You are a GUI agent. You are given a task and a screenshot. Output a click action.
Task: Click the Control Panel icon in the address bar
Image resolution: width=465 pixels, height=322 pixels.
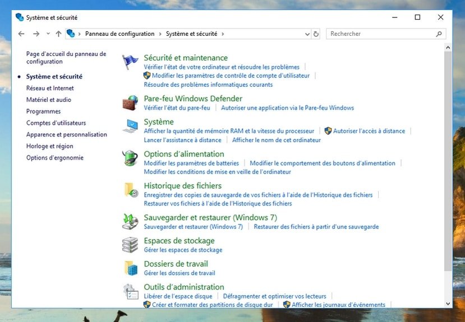[x=71, y=34]
